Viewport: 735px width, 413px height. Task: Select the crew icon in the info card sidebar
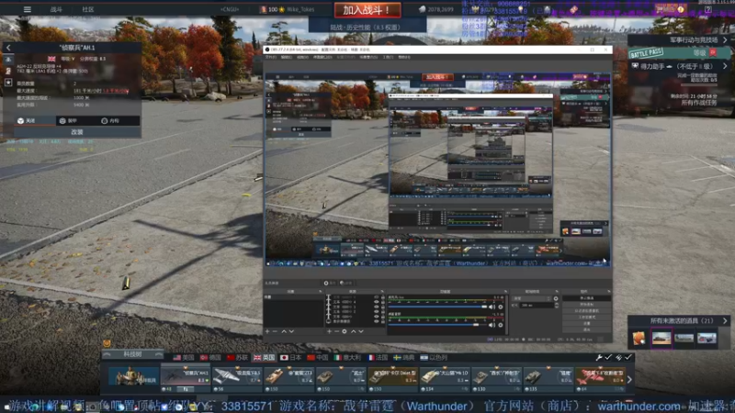(8, 72)
